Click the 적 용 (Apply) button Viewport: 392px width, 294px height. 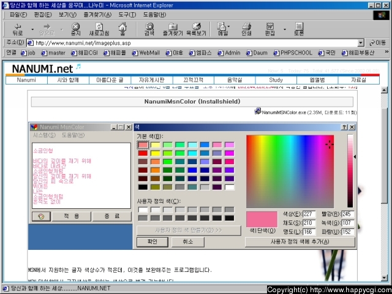[71, 216]
